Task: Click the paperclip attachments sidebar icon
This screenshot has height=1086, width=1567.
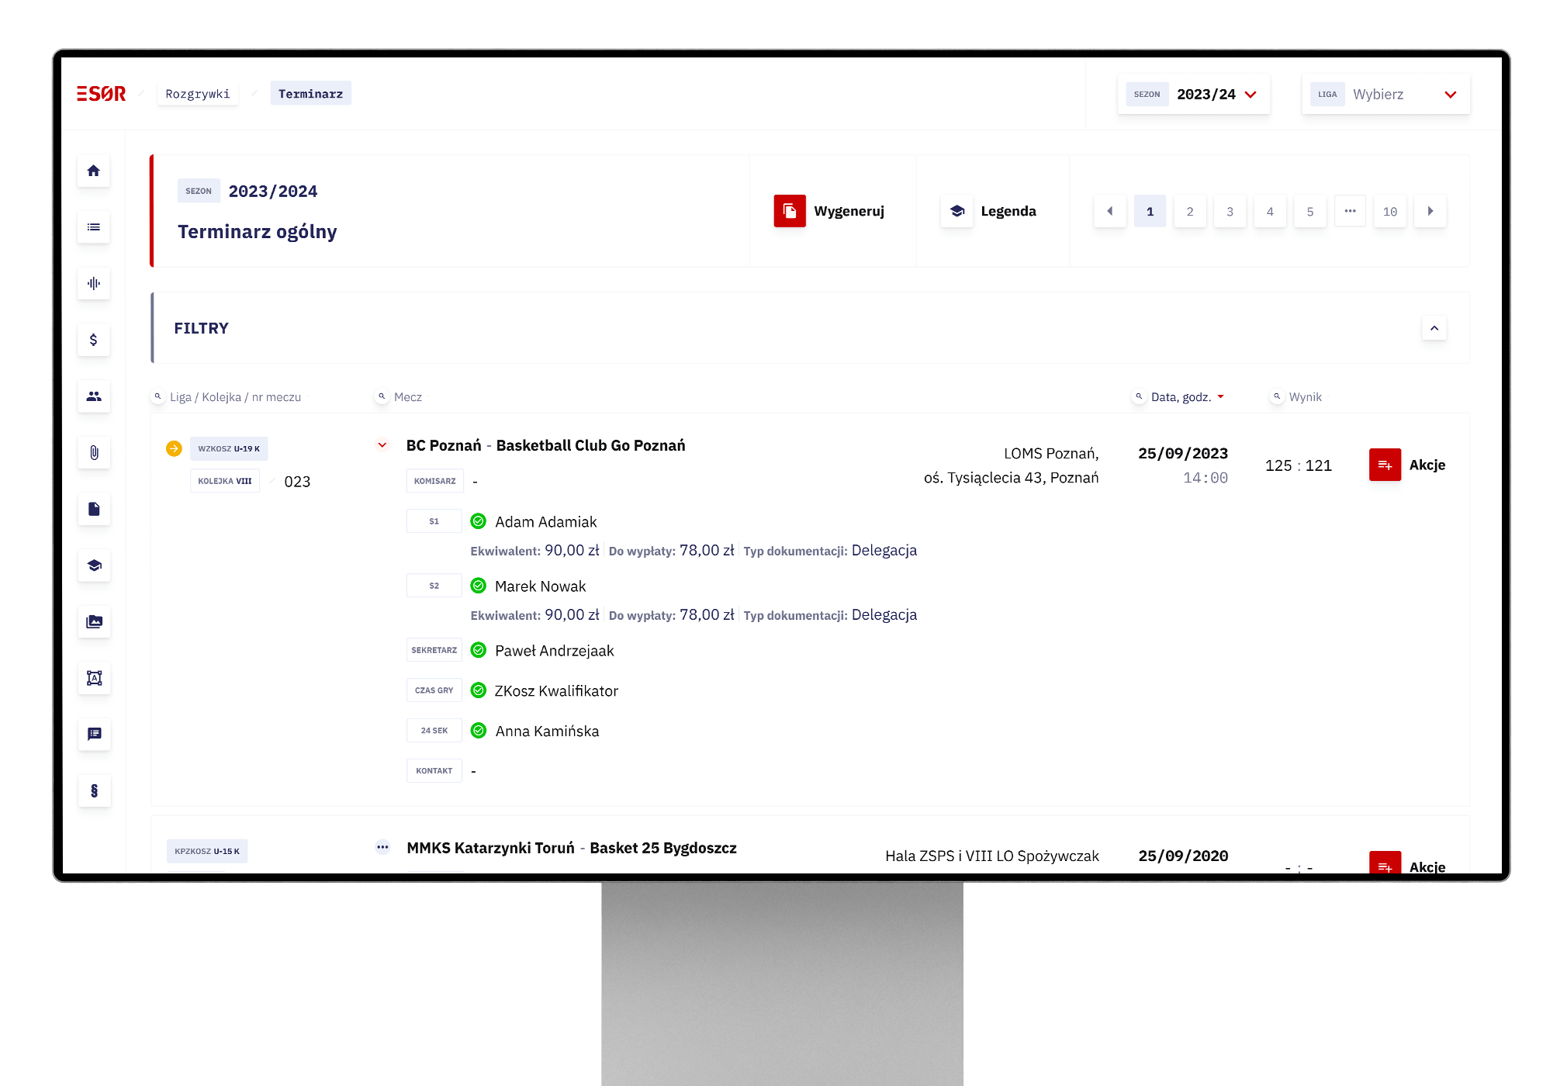Action: click(94, 452)
